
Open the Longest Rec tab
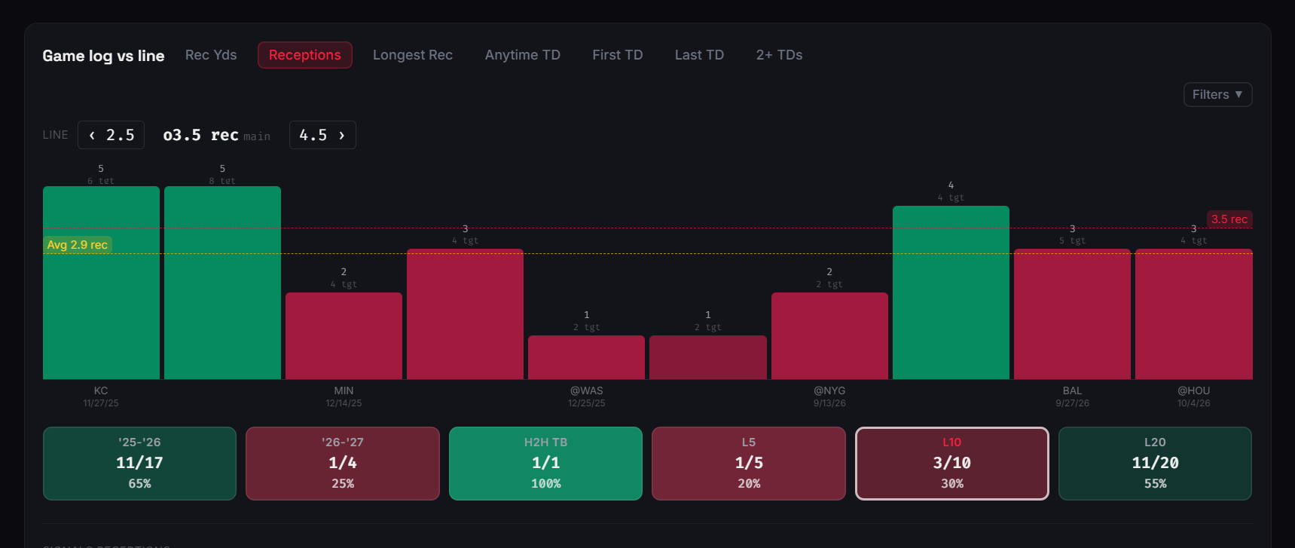coord(413,55)
